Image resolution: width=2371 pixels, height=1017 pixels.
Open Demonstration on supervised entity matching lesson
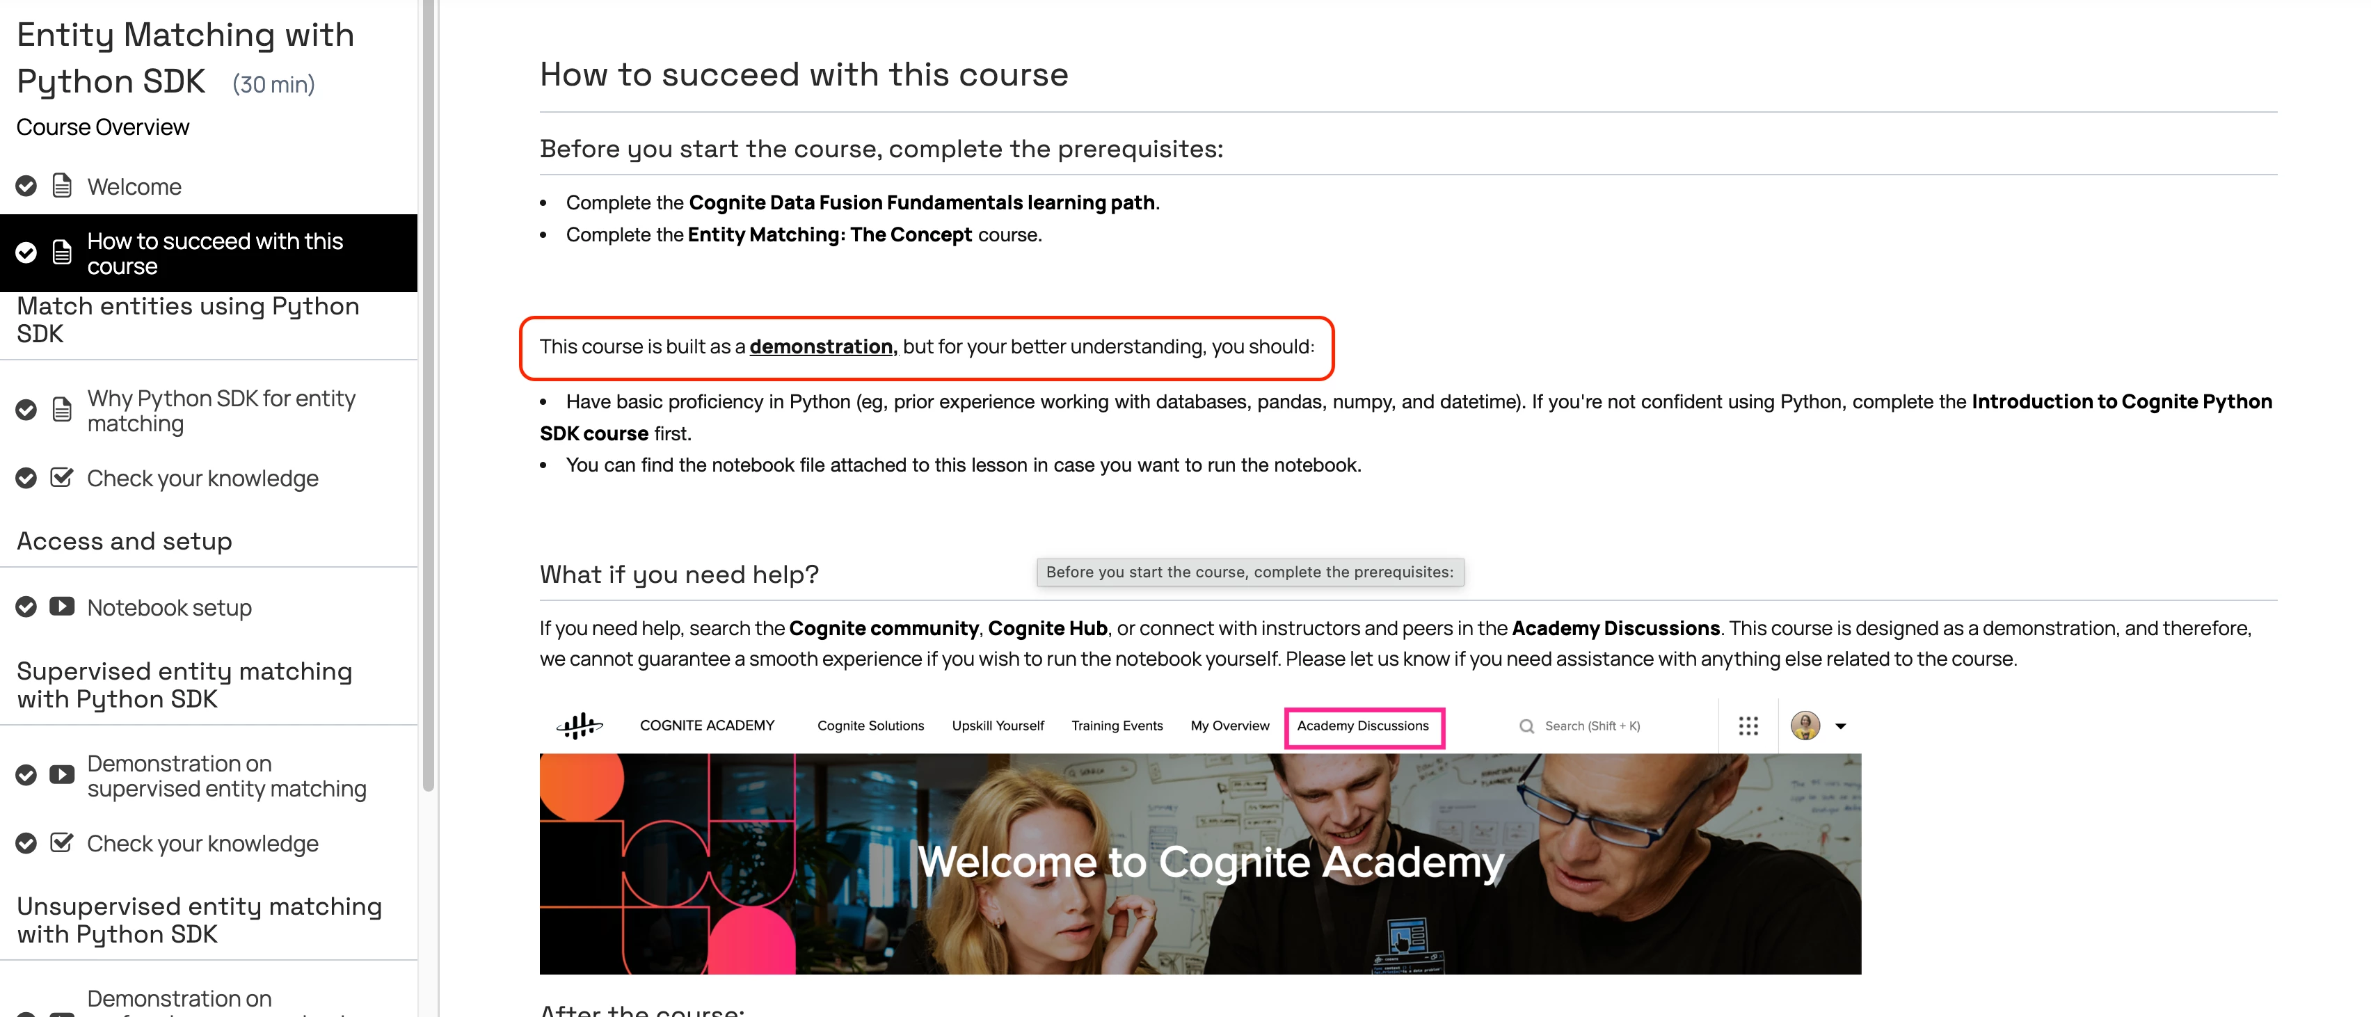point(226,776)
